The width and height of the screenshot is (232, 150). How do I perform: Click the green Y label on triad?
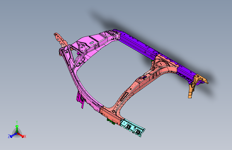point(17,122)
